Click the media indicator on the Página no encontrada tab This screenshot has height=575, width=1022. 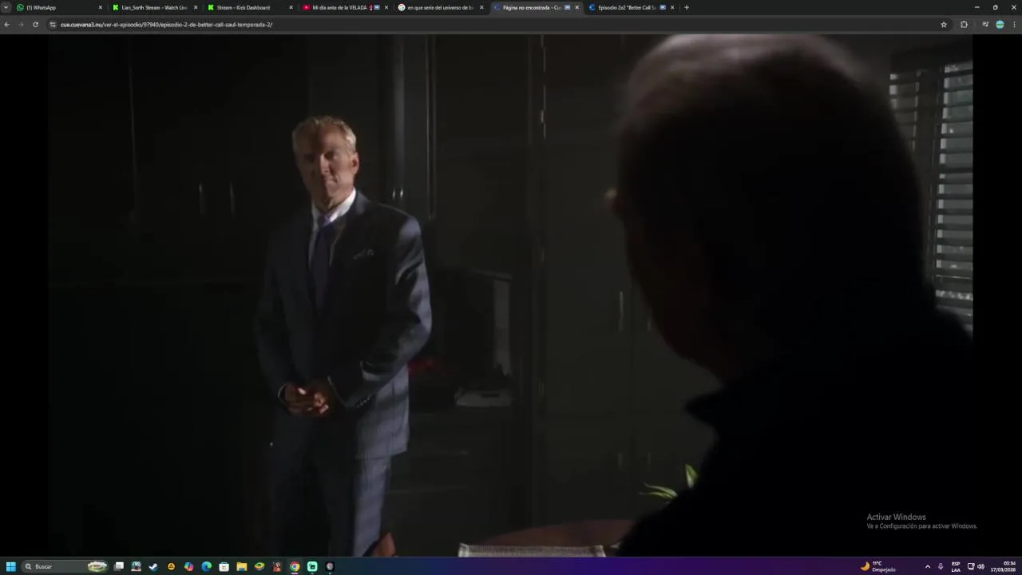point(568,7)
